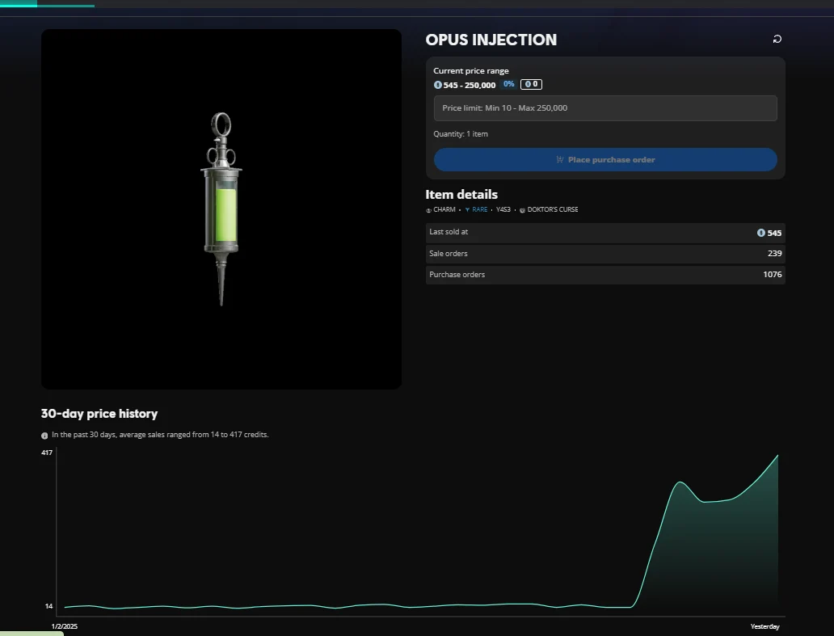Click the refresh icon beside Opus Injection title
The image size is (834, 636).
pos(777,40)
